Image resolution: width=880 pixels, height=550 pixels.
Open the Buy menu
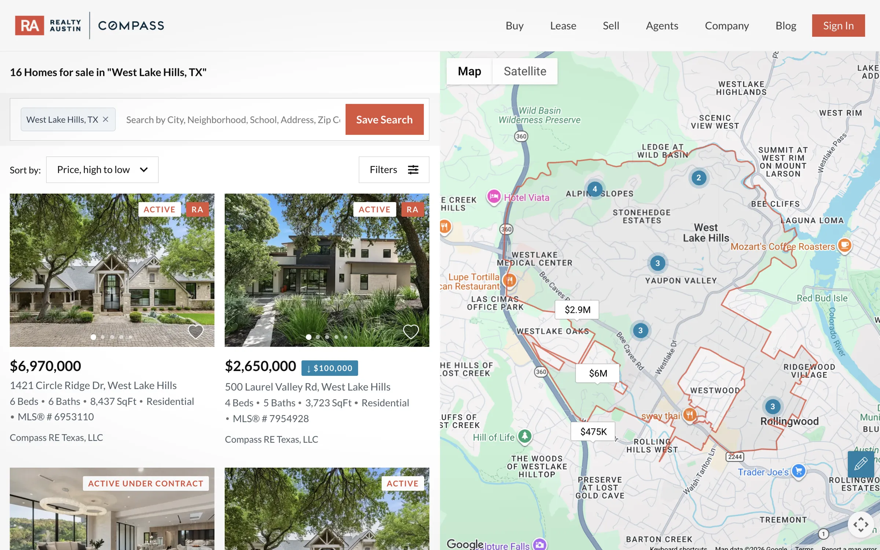click(x=514, y=26)
